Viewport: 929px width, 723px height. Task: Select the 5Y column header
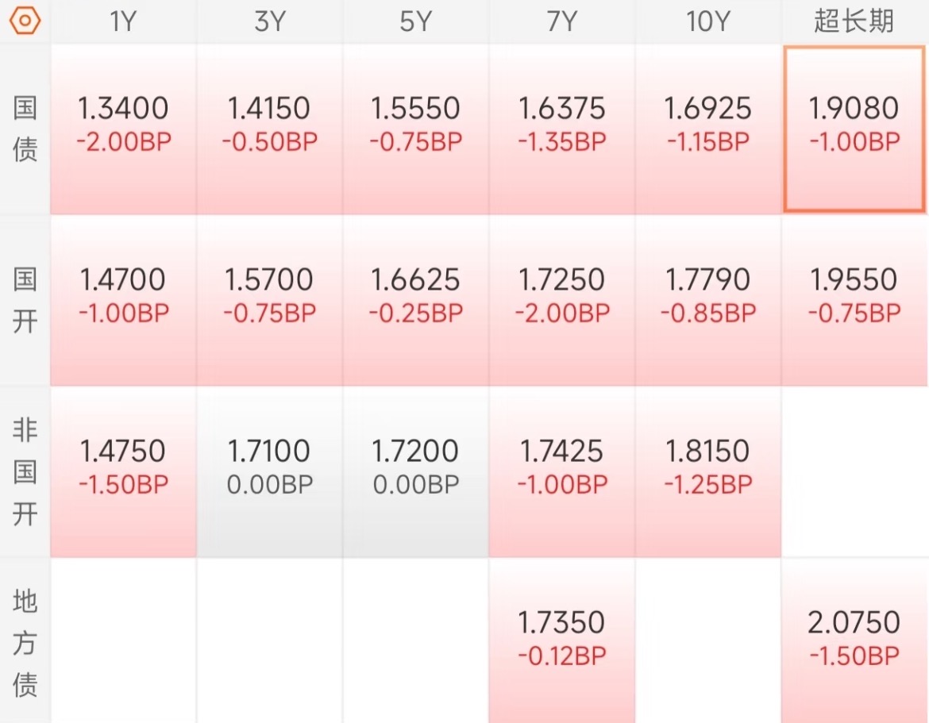tap(416, 22)
